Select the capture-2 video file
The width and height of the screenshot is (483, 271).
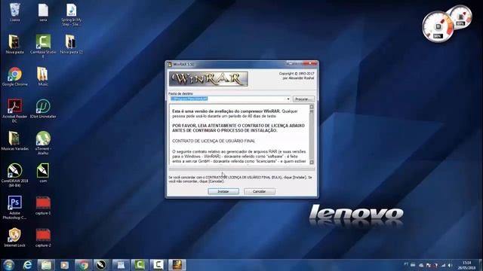[x=43, y=238]
